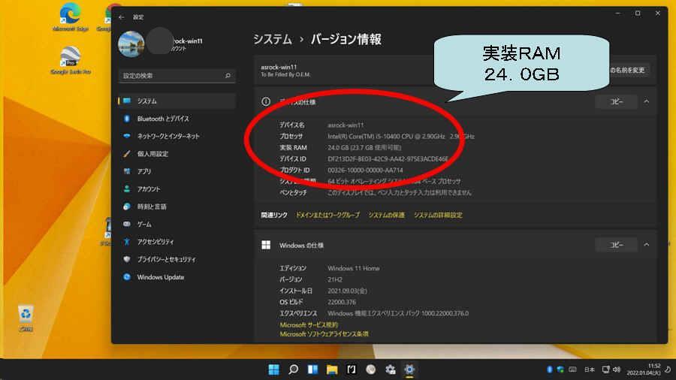The width and height of the screenshot is (676, 380).
Task: Click the info icon of device specs
Action: pos(266,101)
